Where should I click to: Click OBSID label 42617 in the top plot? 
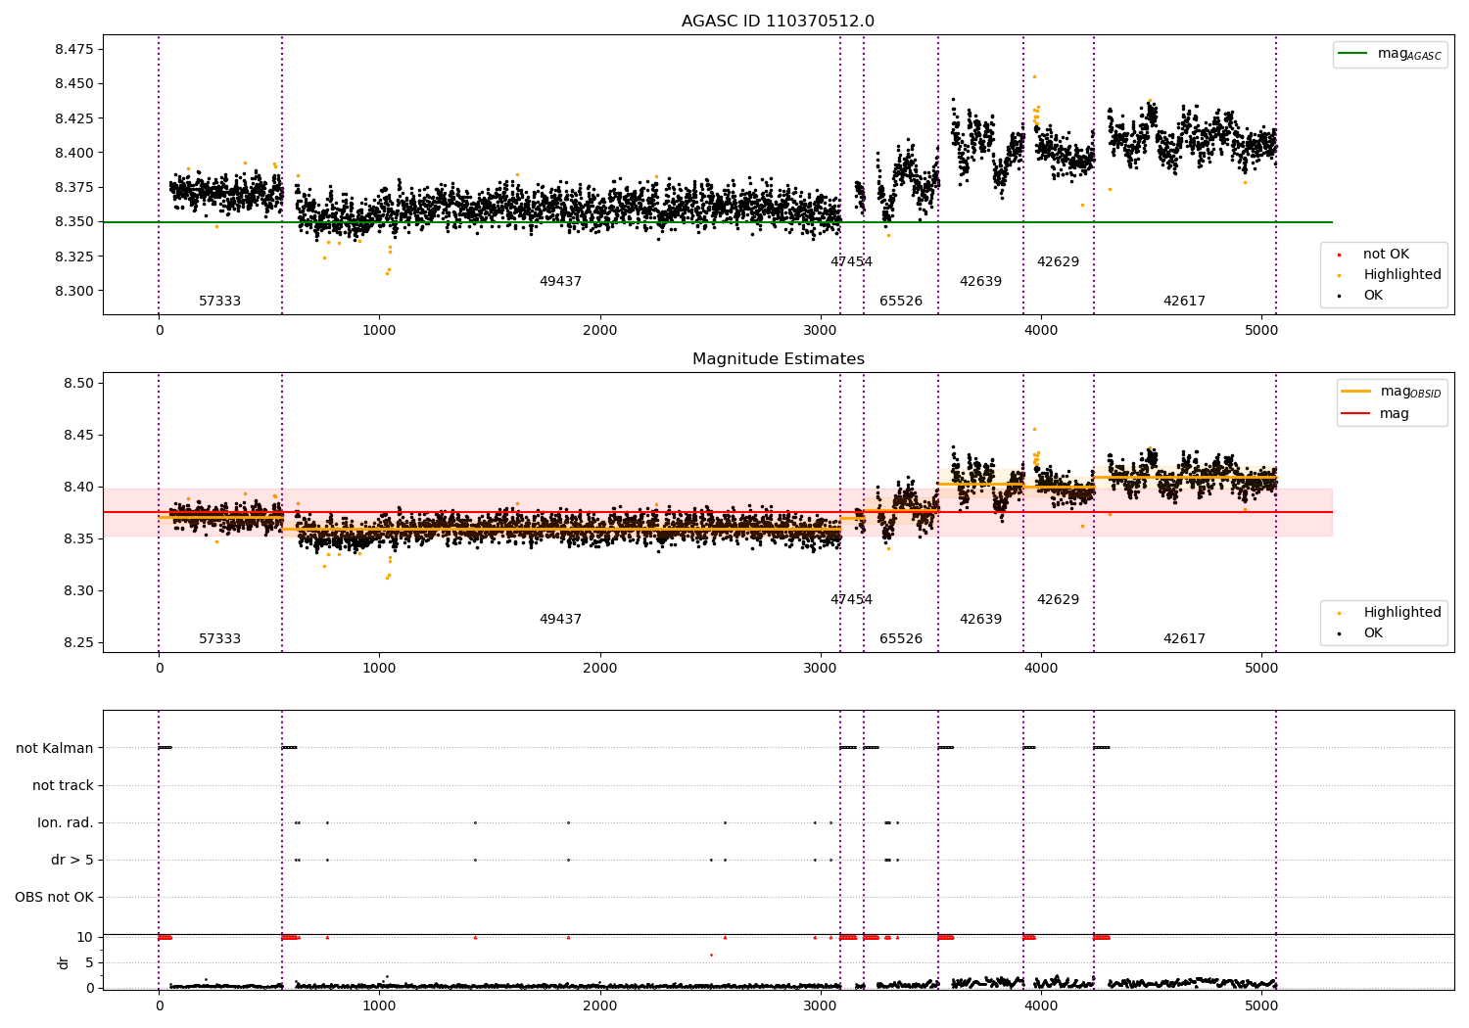[1184, 302]
